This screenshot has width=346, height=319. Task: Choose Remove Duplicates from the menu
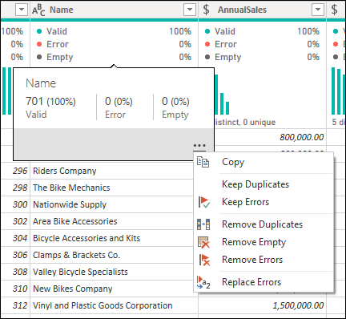pyautogui.click(x=264, y=224)
